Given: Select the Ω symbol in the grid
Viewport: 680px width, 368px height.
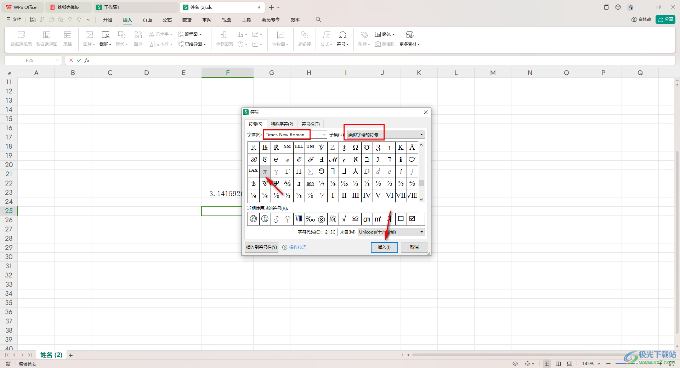Looking at the screenshot, I should pos(356,148).
